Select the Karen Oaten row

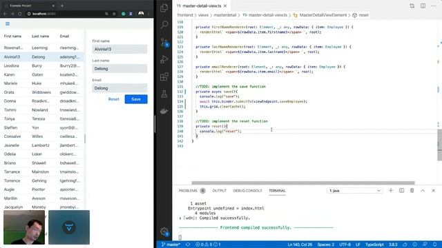pyautogui.click(x=42, y=74)
